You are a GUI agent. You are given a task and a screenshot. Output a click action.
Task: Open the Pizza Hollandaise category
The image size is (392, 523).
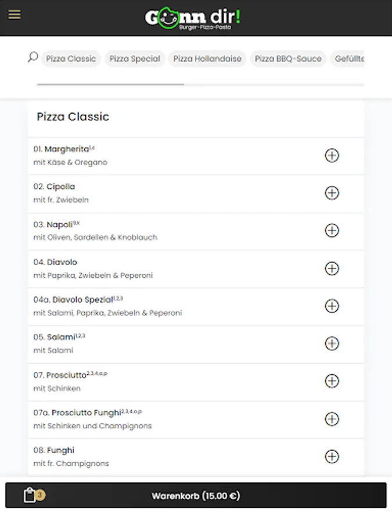[207, 59]
